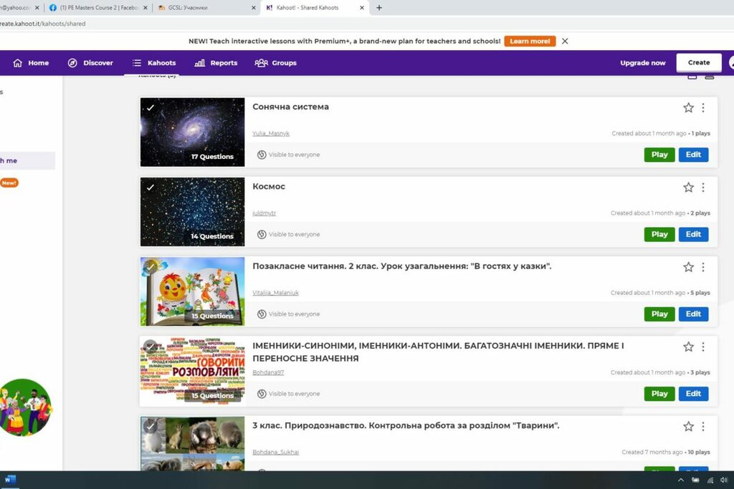Star the 3 клас Природознавство kahoot
Image resolution: width=734 pixels, height=489 pixels.
[688, 427]
